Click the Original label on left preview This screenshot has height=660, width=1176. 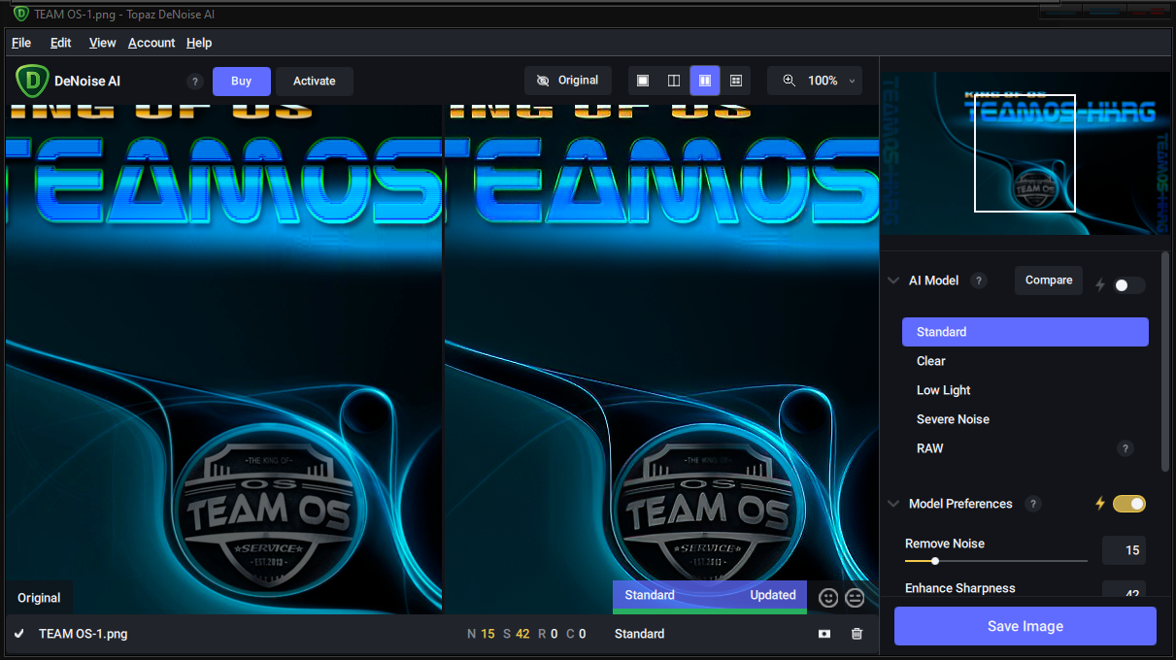coord(39,598)
